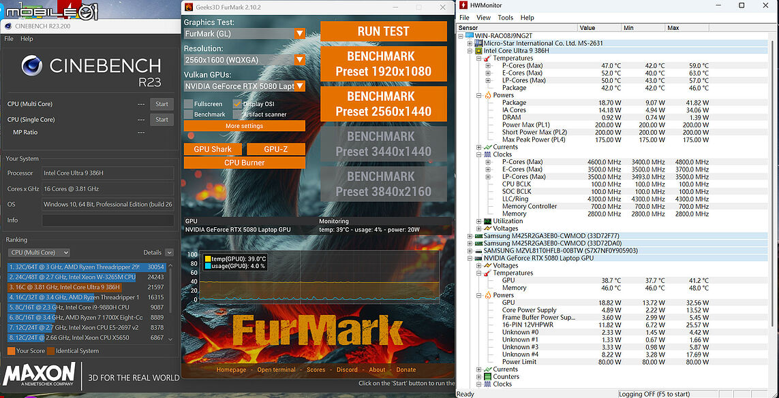Expand the P-Cores (Max) 47.0 °C temperature row

click(488, 65)
